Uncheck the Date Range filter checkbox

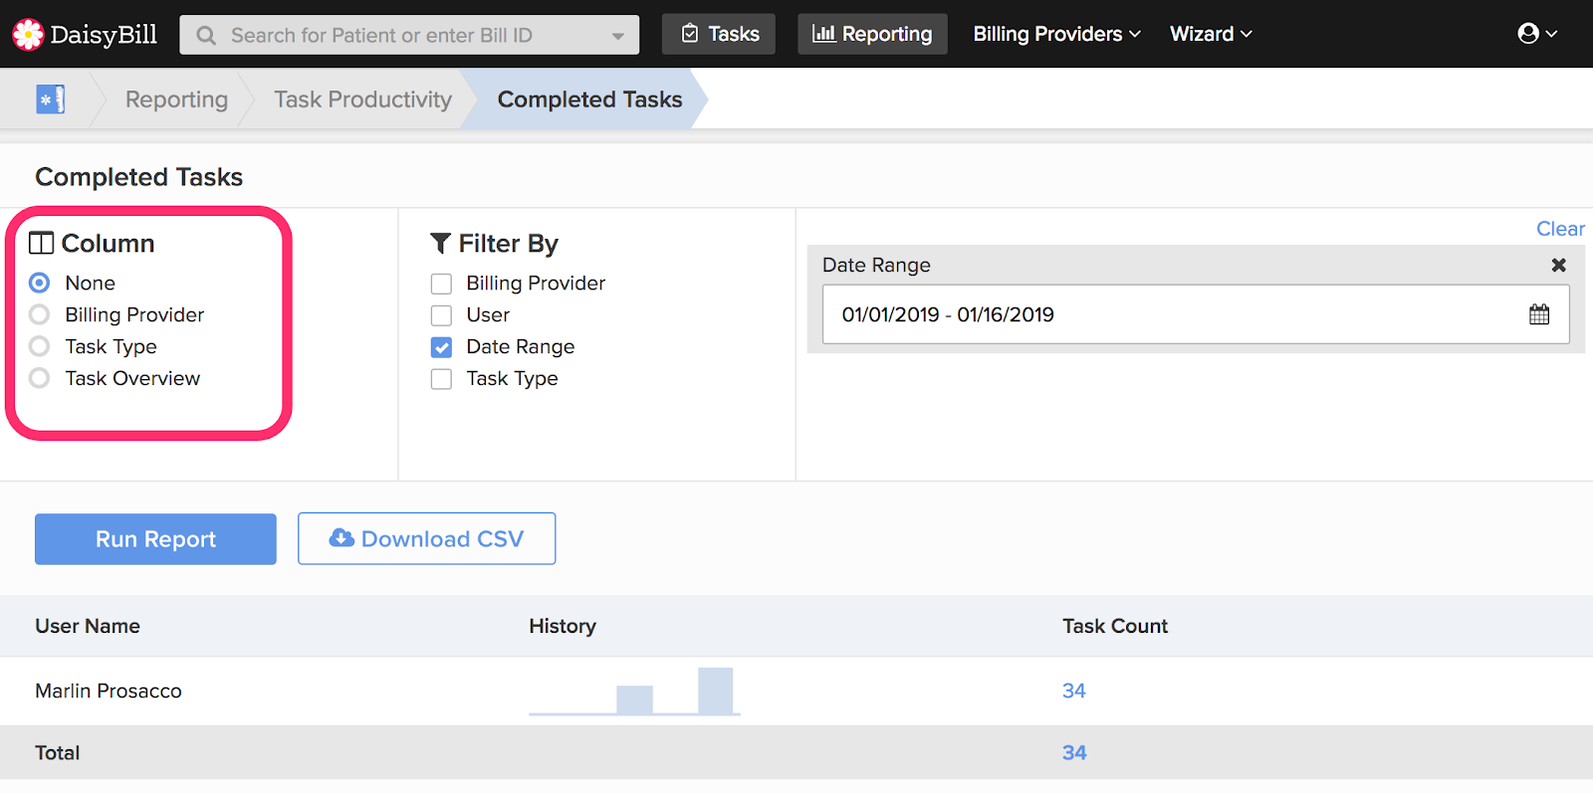tap(441, 347)
